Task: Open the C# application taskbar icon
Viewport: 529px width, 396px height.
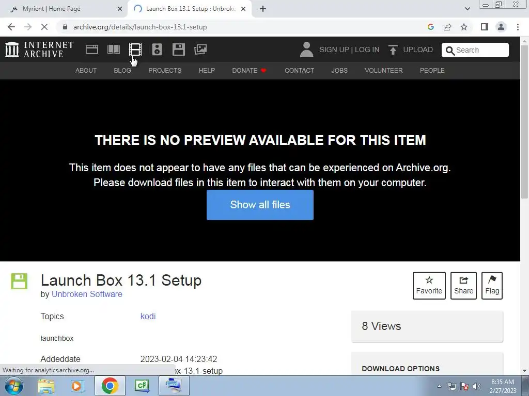Action: click(142, 386)
